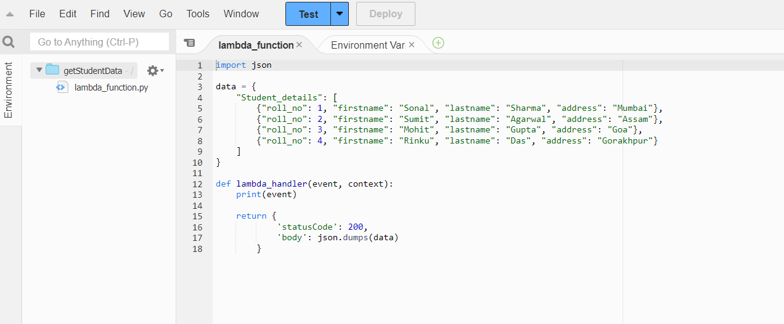Collapse the getStudentData folder tree arrow
The height and width of the screenshot is (324, 784).
39,70
